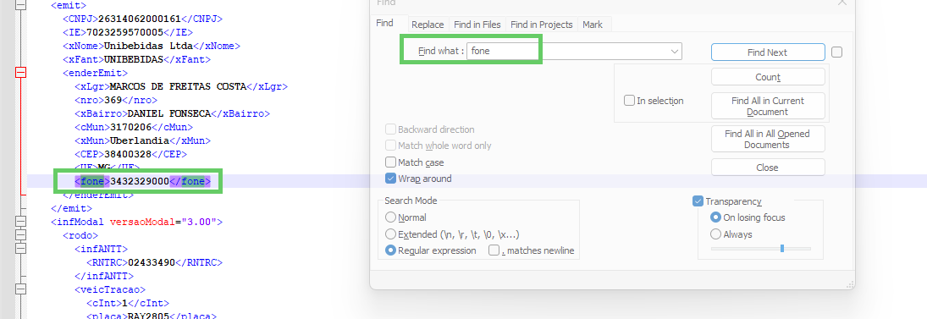
Task: Click Find All in Current Document
Action: tap(767, 107)
